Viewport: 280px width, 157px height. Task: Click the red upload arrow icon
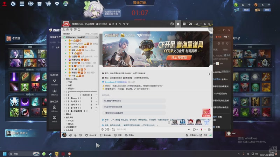pos(5,4)
